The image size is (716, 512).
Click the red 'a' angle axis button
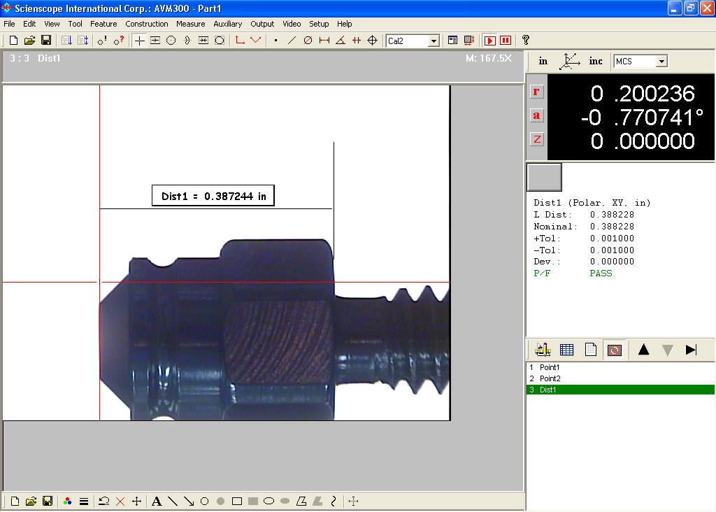(x=536, y=115)
